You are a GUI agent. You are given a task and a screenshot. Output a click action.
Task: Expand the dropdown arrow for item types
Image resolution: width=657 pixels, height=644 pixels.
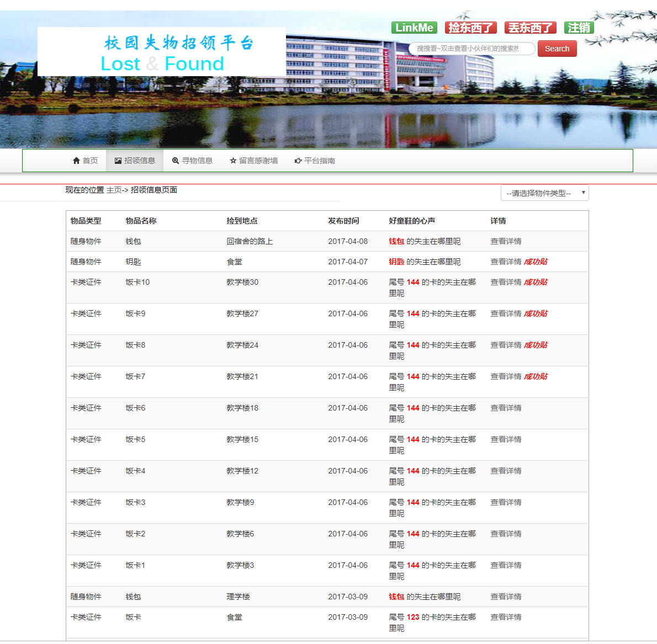pos(584,193)
